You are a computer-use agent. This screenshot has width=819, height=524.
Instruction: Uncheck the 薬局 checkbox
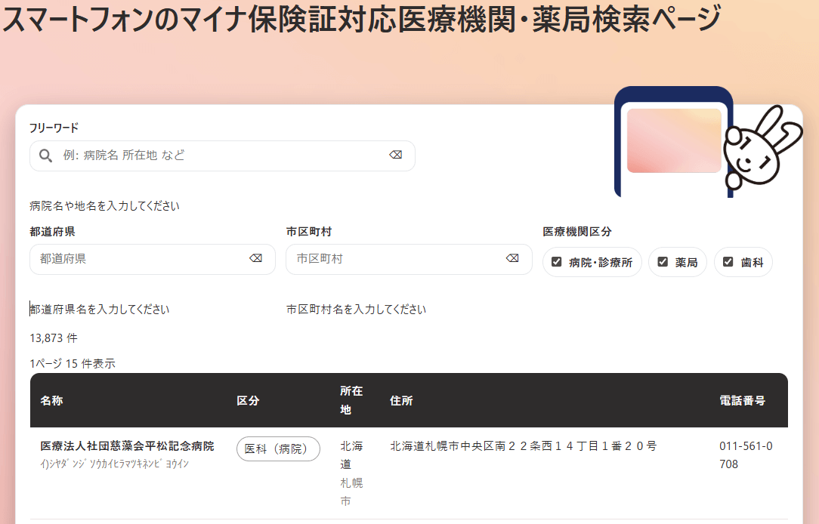(663, 262)
